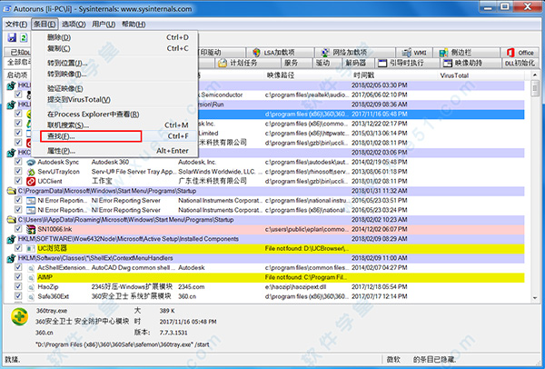Uncheck the Safe360Ext entry

coord(18,296)
